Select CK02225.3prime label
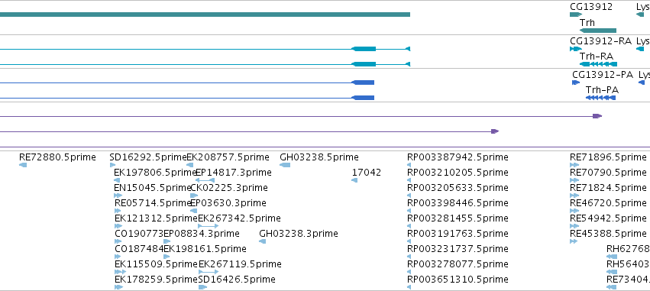Viewport: 650px width, 291px height. click(229, 188)
